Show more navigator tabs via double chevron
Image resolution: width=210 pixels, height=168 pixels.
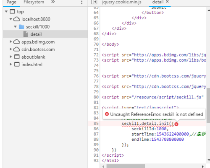tap(53, 2)
